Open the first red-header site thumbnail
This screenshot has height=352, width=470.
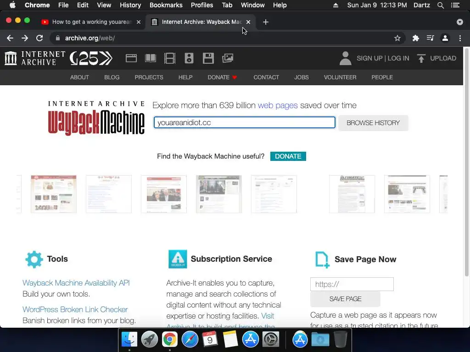pos(54,194)
